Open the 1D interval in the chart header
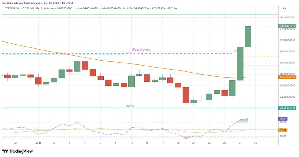 click(36, 8)
